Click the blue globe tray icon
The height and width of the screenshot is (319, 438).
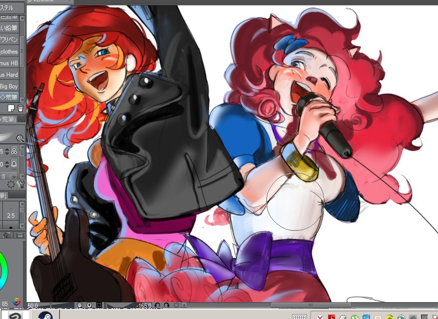(x=401, y=318)
